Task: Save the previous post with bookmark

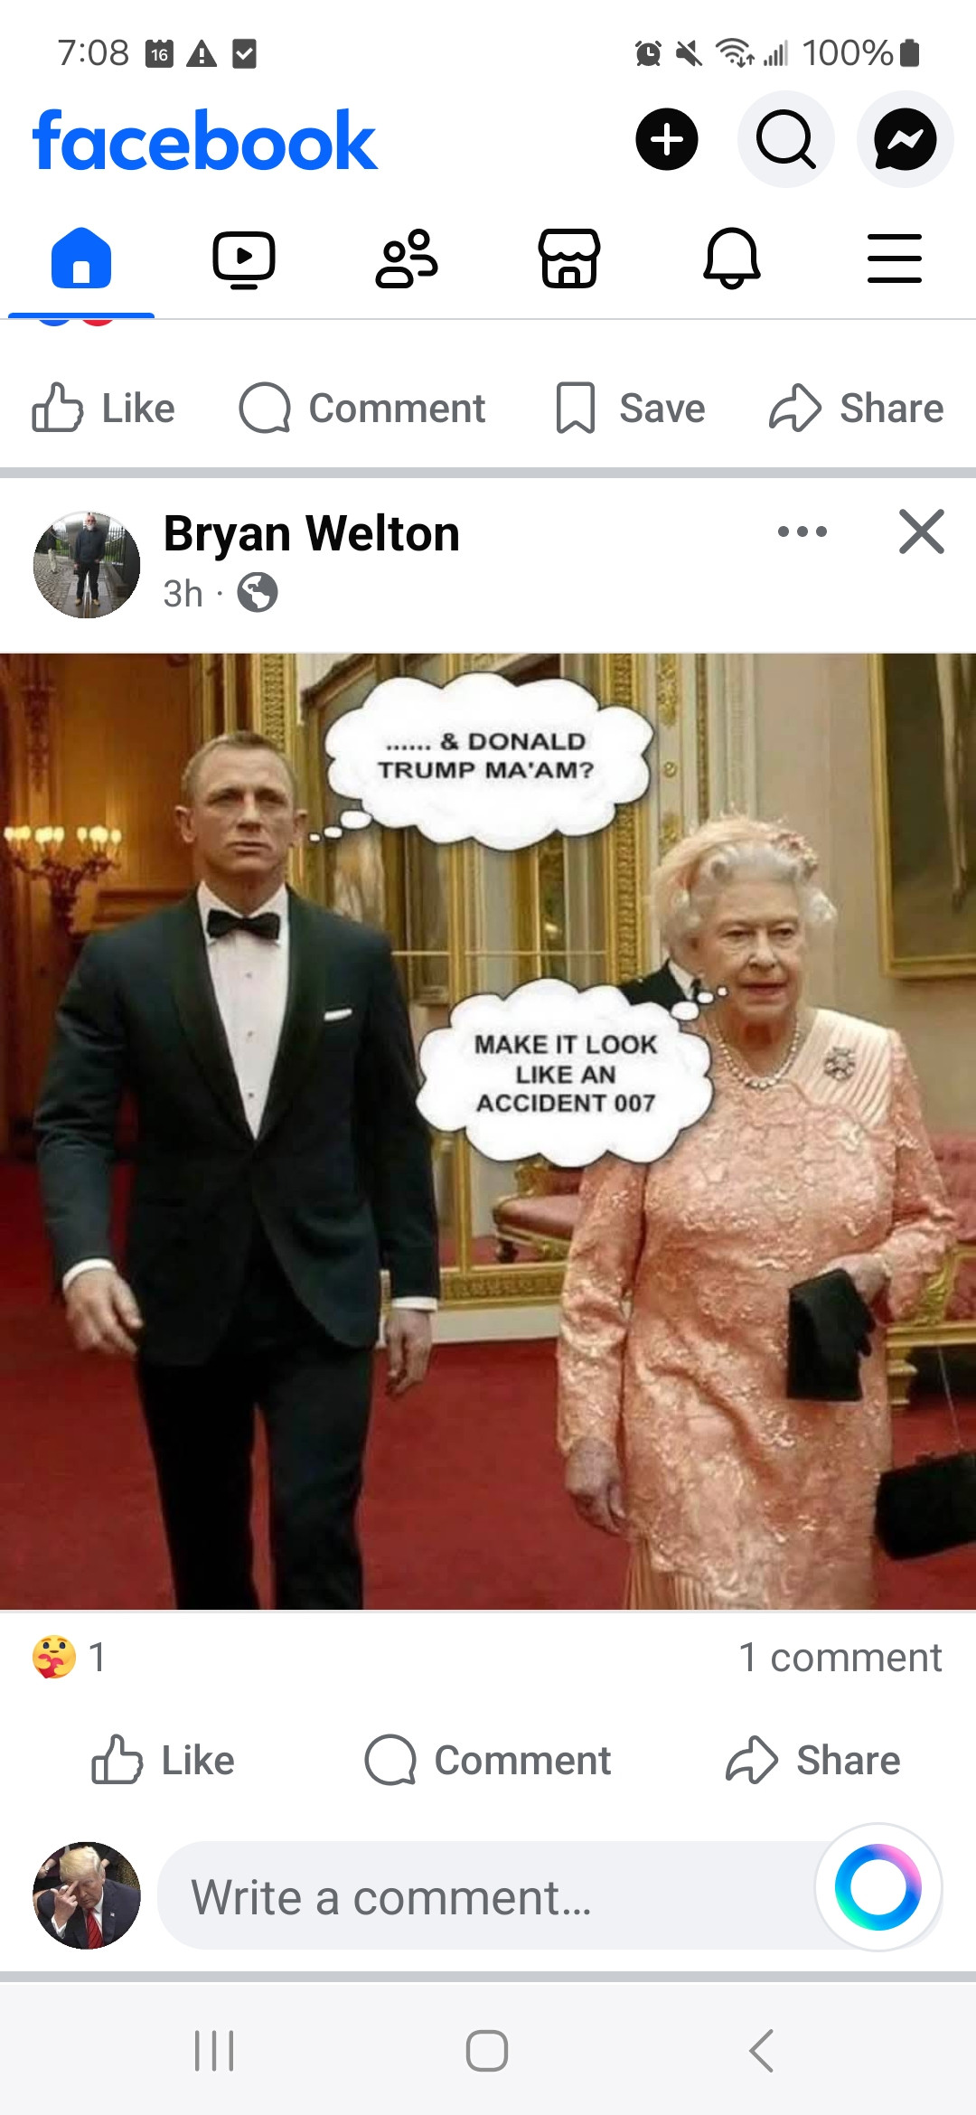Action: pyautogui.click(x=631, y=409)
